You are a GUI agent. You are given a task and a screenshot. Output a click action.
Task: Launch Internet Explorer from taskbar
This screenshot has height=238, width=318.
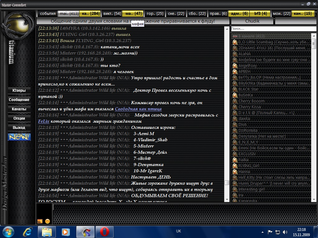pyautogui.click(x=28, y=231)
